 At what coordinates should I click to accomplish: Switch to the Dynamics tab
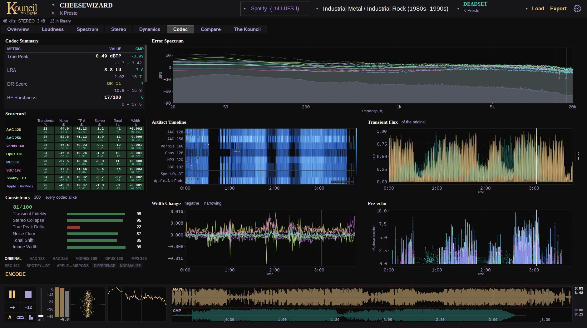click(150, 29)
